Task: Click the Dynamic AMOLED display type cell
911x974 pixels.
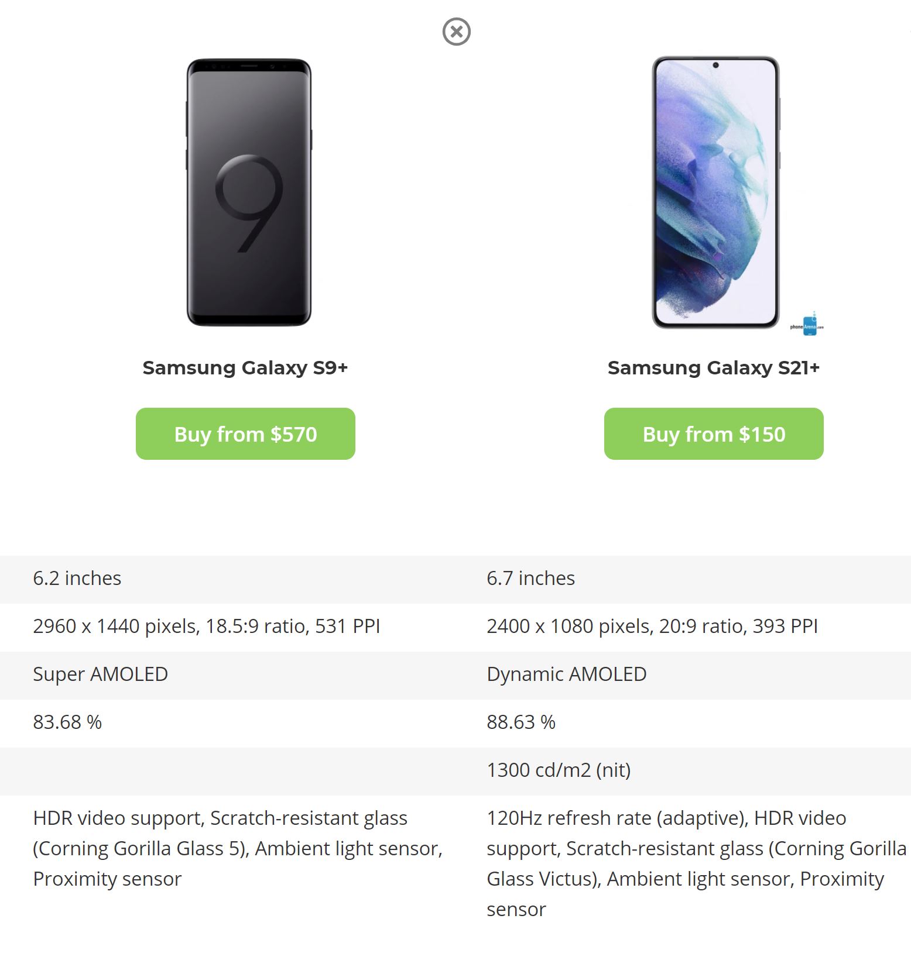Action: 566,674
